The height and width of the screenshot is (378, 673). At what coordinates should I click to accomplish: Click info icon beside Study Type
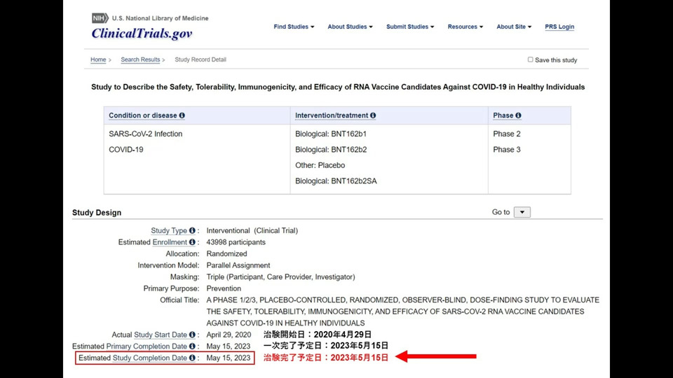[x=192, y=230]
